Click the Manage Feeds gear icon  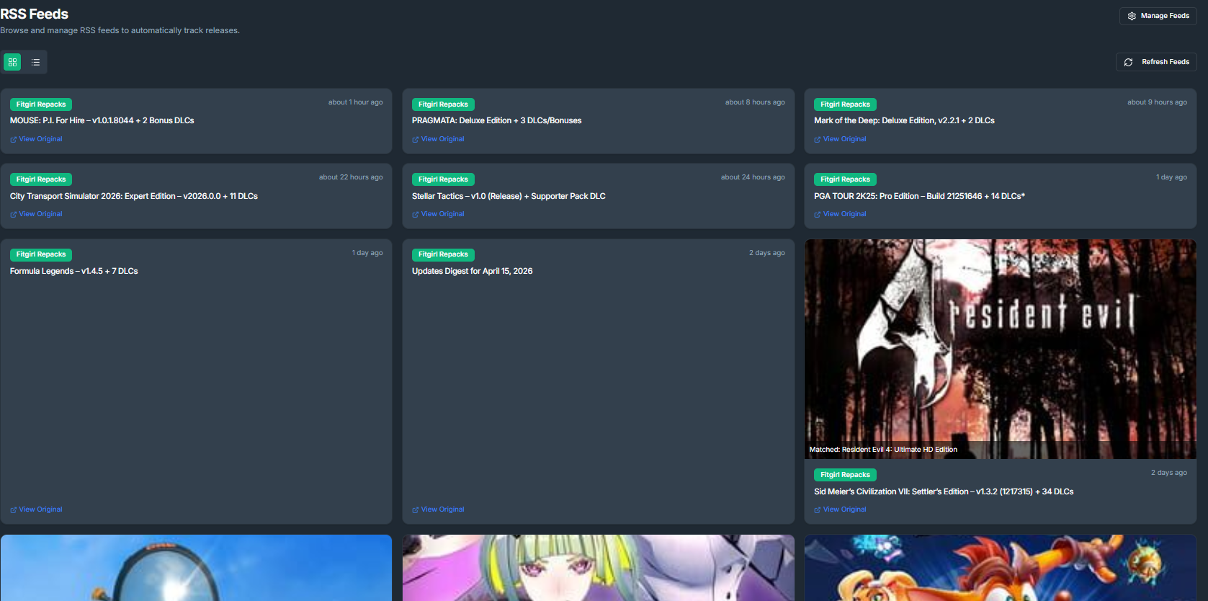pos(1132,16)
